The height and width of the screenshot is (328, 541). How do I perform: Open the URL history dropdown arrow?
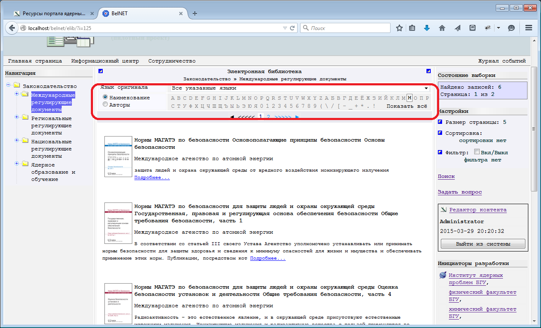pos(285,28)
